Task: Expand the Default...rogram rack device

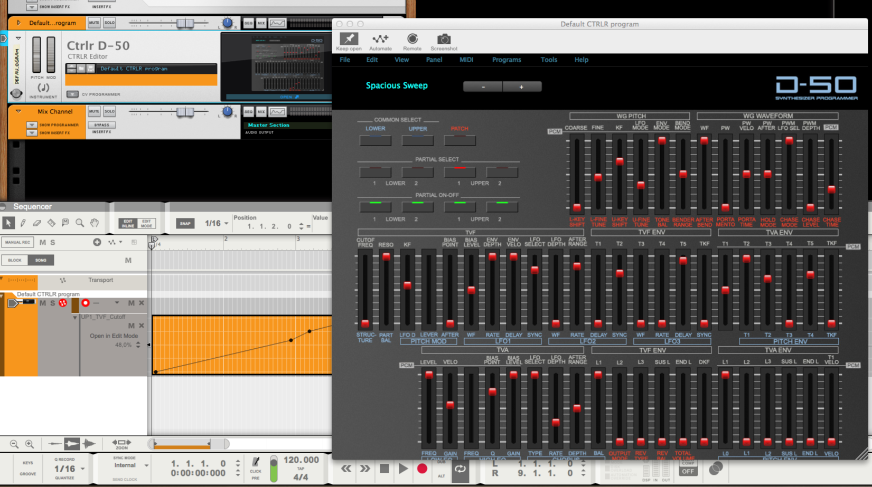Action: tap(18, 23)
